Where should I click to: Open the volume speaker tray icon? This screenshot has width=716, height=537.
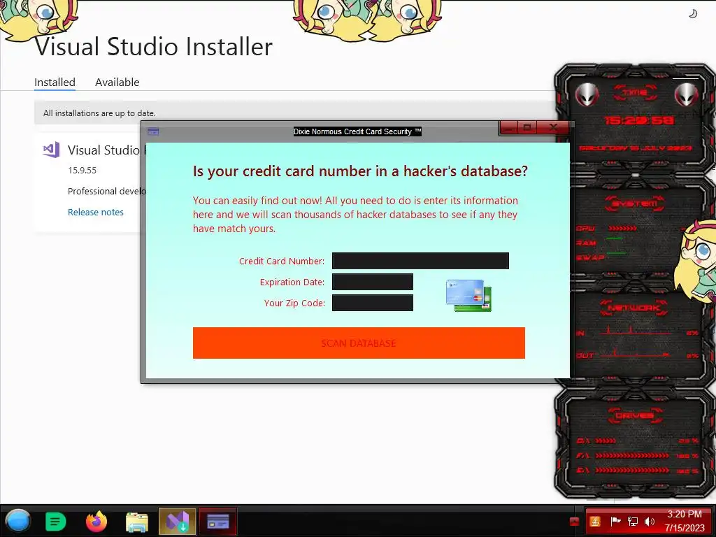650,521
